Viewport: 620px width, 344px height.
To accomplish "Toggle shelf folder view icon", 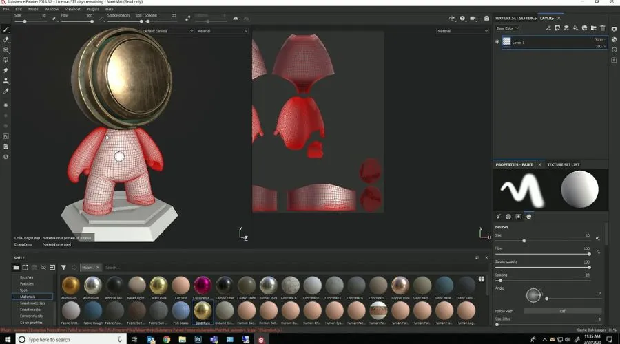I will [x=16, y=268].
